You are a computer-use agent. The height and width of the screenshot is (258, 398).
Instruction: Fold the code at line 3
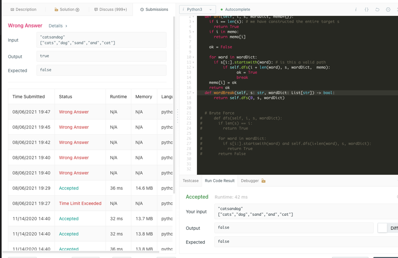tap(193, 22)
